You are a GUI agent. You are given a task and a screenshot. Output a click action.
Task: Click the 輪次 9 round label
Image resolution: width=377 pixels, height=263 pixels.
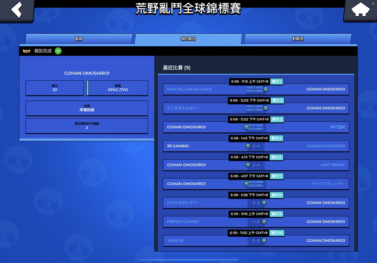pyautogui.click(x=276, y=214)
